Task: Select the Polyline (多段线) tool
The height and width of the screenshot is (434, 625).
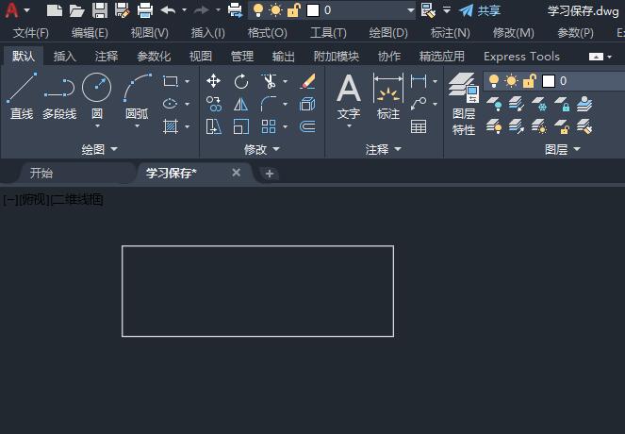Action: 59,96
